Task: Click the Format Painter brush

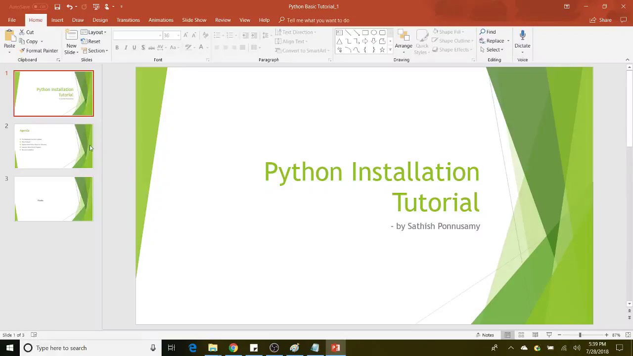Action: click(x=39, y=51)
